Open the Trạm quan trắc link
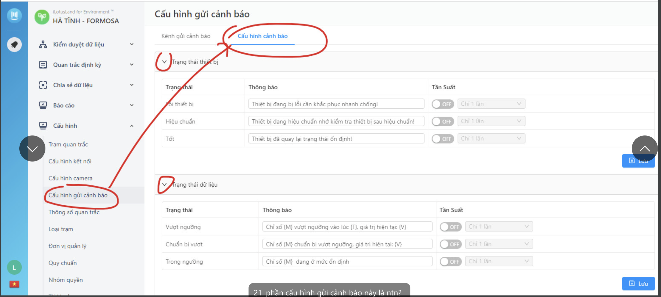 pyautogui.click(x=68, y=144)
